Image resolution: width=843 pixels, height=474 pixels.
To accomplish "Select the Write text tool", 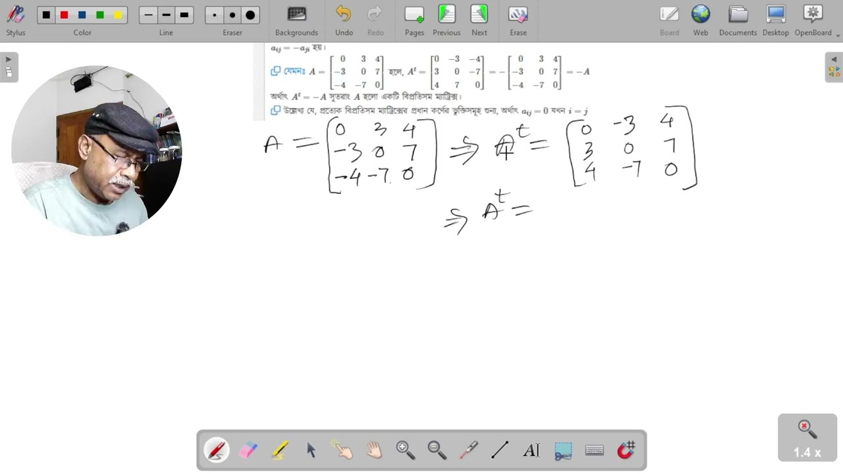I will coord(531,450).
